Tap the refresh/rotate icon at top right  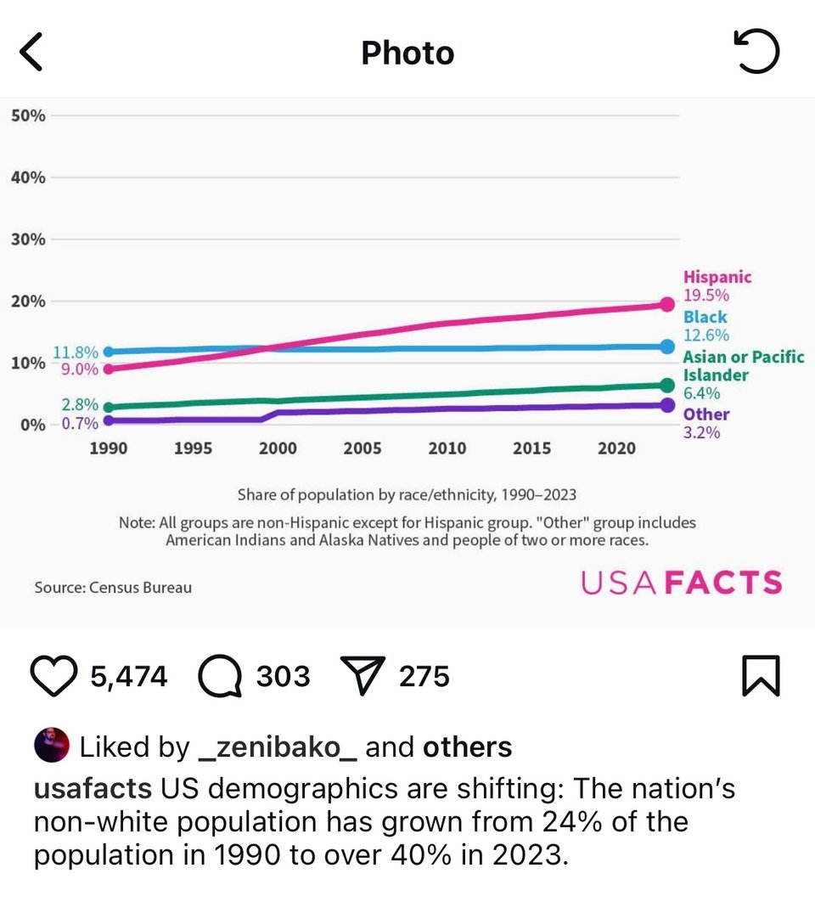[758, 51]
